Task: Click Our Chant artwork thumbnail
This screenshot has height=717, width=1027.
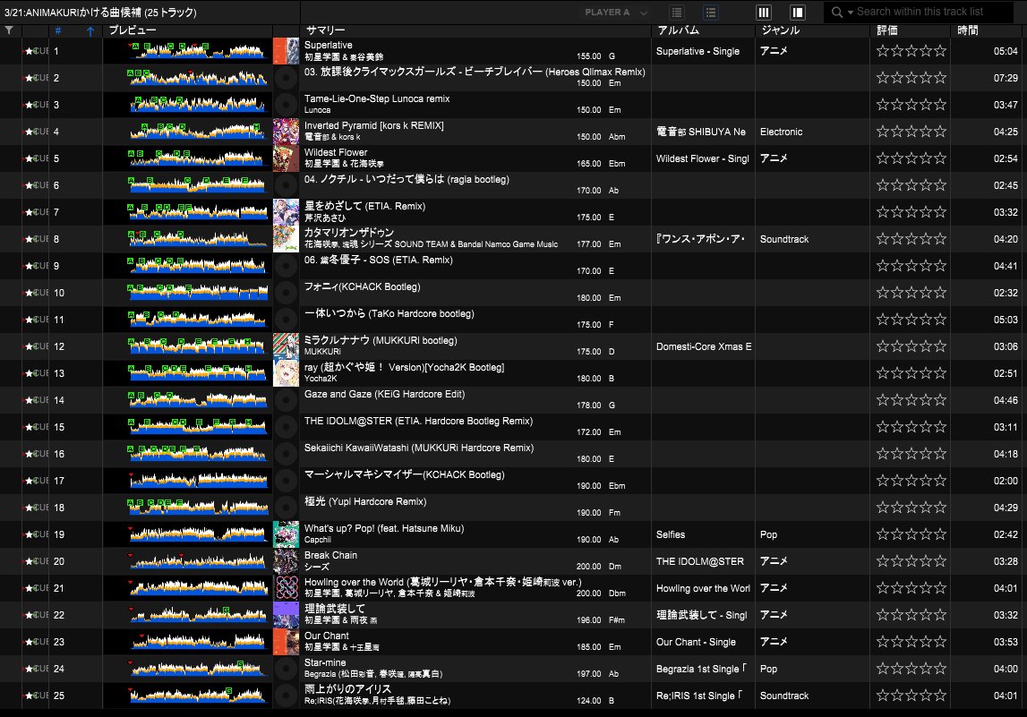Action: (287, 642)
